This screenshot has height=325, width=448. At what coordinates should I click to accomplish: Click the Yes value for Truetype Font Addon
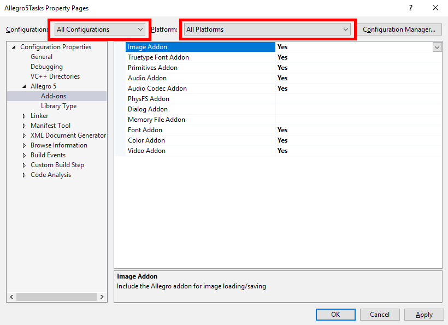[282, 57]
